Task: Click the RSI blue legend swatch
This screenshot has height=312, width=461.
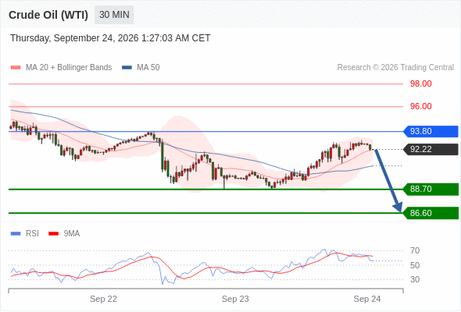Action: pyautogui.click(x=16, y=234)
